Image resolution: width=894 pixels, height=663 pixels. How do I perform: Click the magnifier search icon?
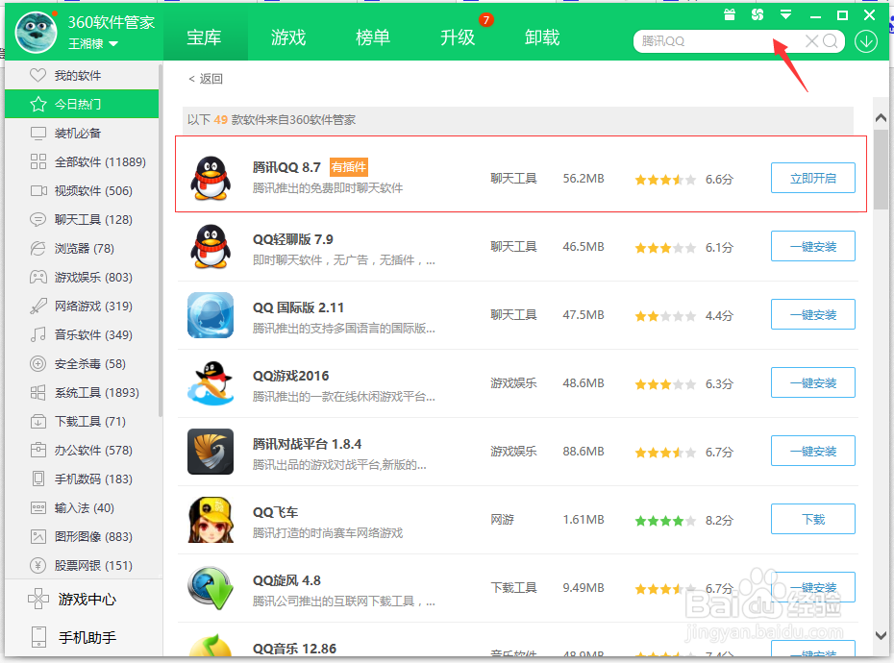click(x=831, y=41)
